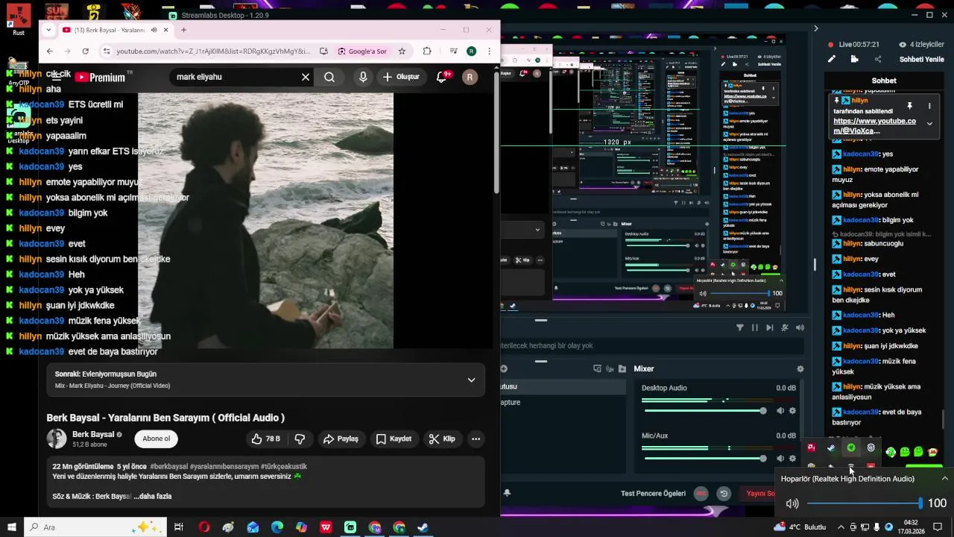This screenshot has width=954, height=537.
Task: Open Chrome media control icon
Action: point(453,51)
